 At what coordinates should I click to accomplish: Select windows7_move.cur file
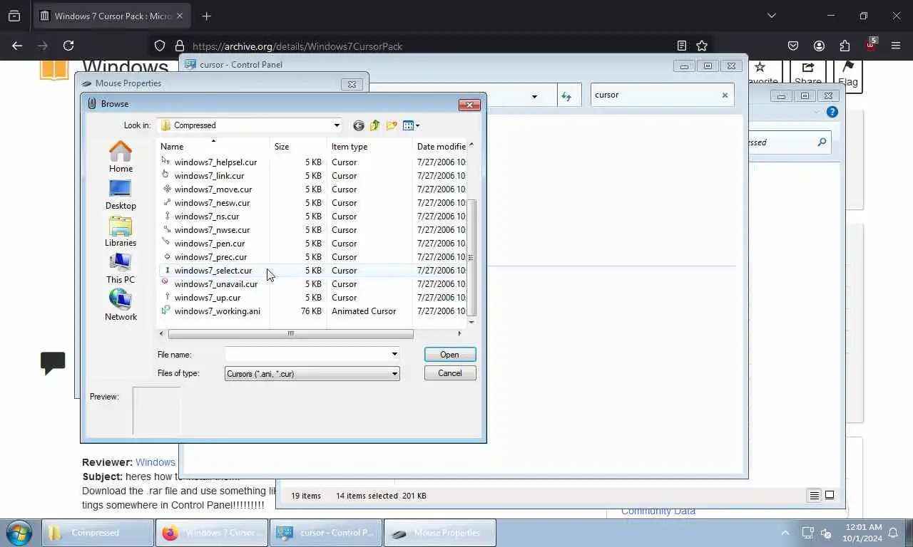tap(213, 189)
